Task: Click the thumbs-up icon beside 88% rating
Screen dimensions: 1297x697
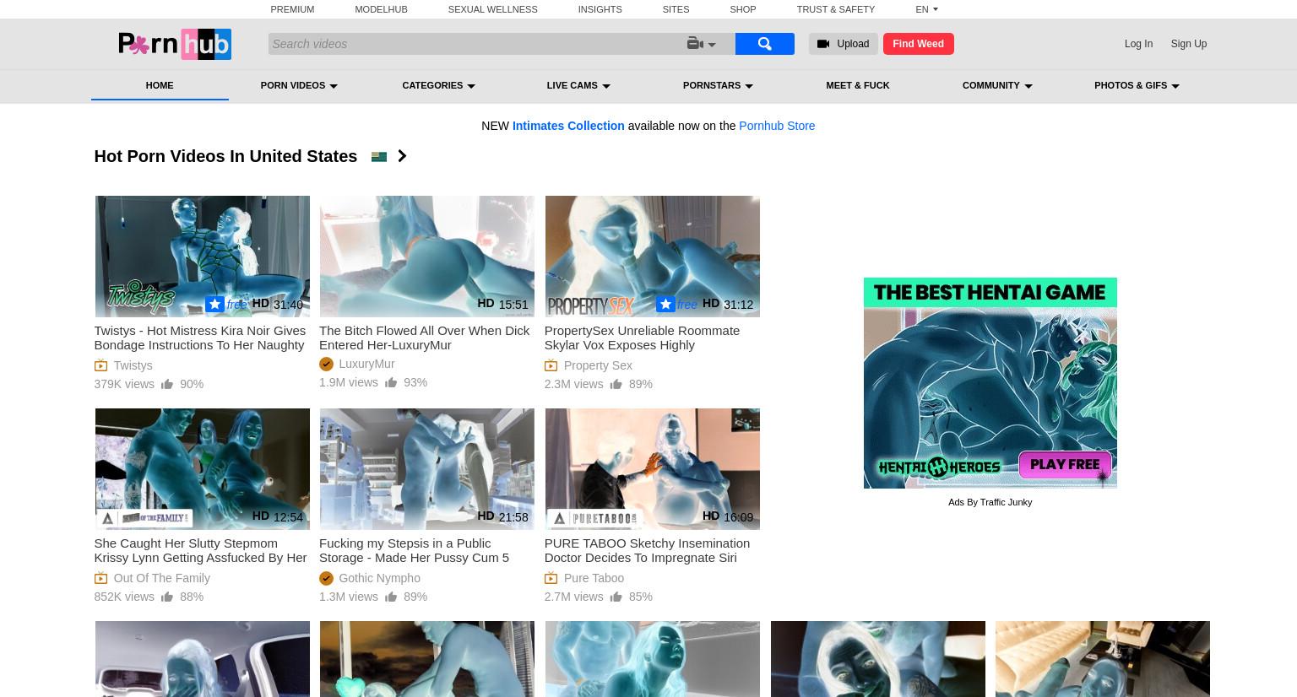Action: [x=167, y=597]
